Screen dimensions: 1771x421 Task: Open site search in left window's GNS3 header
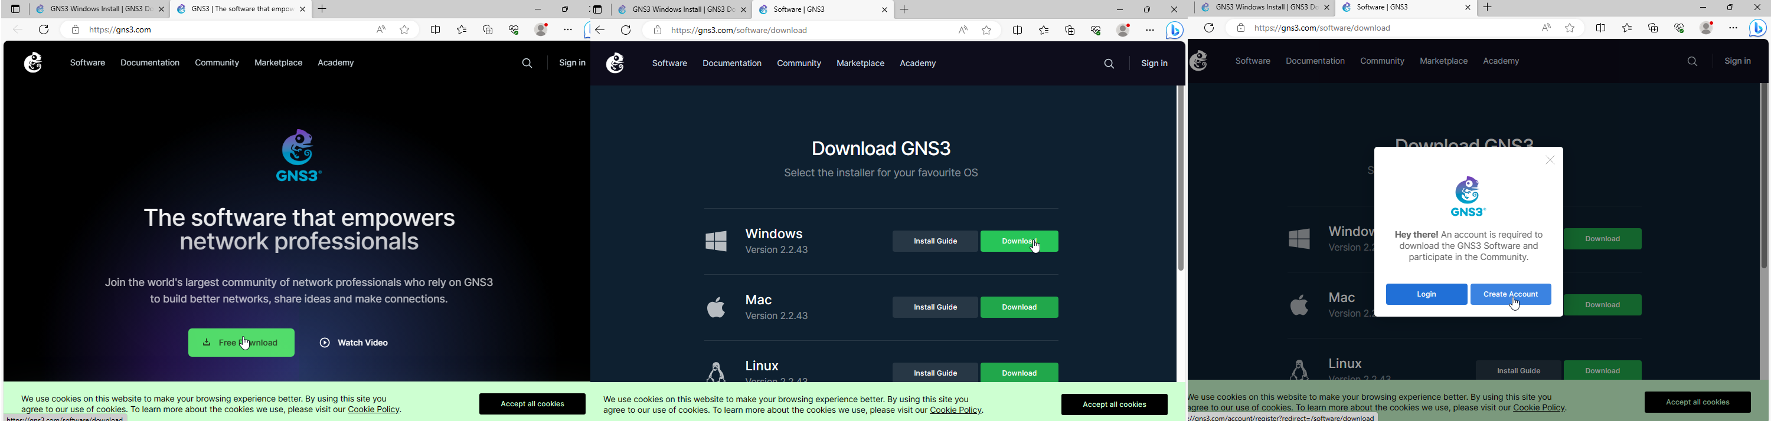[x=527, y=63]
